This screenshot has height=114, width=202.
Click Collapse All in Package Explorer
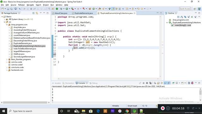pyautogui.click(x=33, y=13)
